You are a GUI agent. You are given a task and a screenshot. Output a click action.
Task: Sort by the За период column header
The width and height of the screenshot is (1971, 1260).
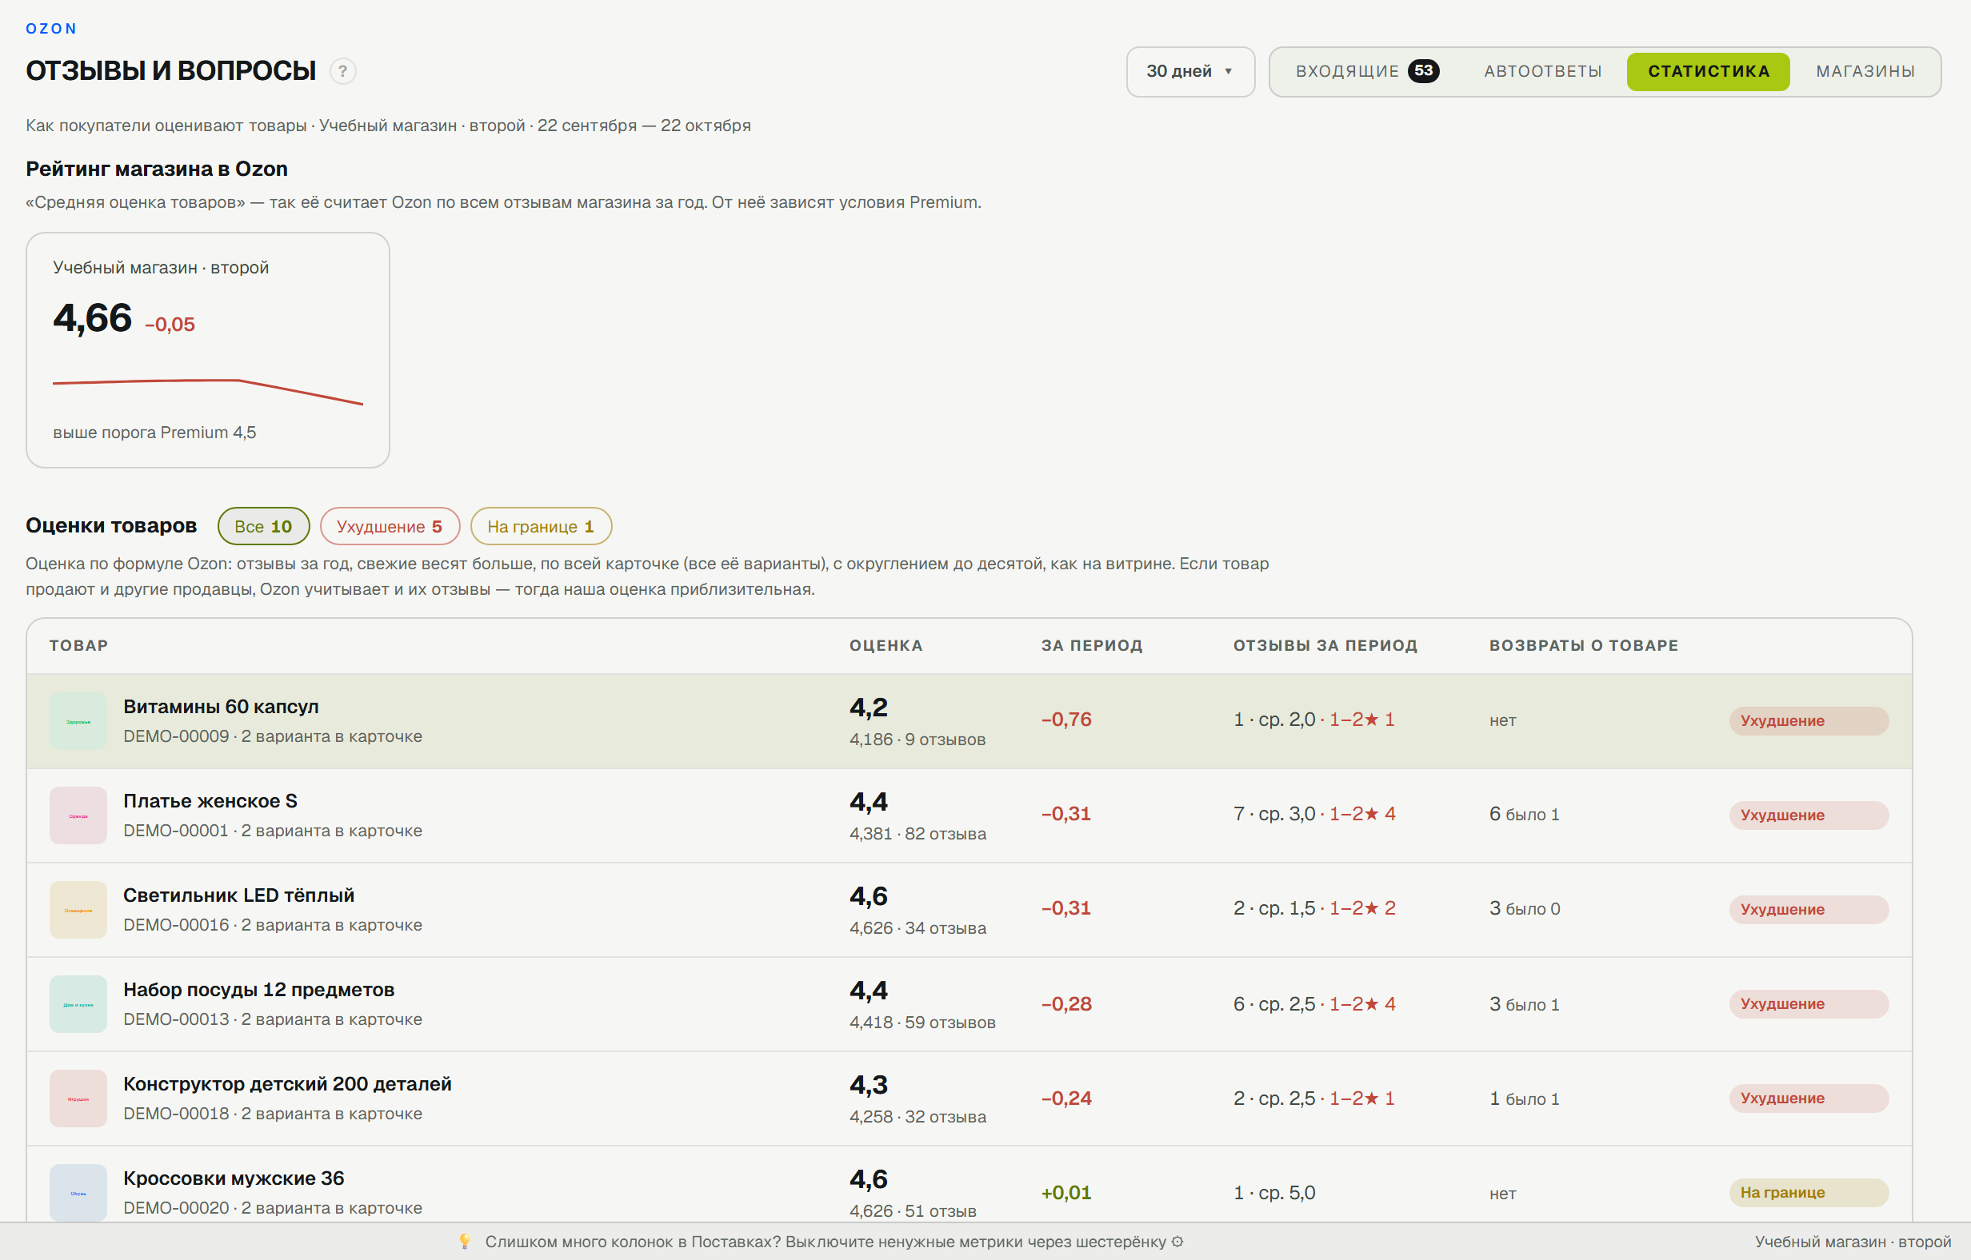coord(1092,645)
